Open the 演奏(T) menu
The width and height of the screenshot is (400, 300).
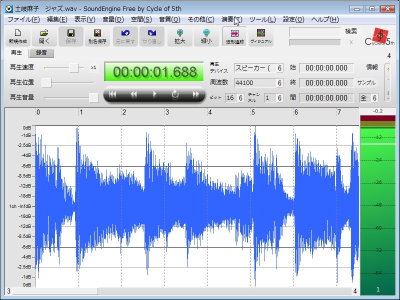tap(231, 19)
